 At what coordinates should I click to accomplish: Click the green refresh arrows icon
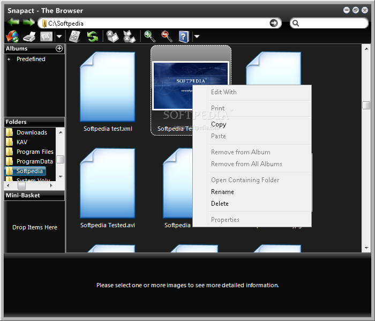[x=93, y=36]
